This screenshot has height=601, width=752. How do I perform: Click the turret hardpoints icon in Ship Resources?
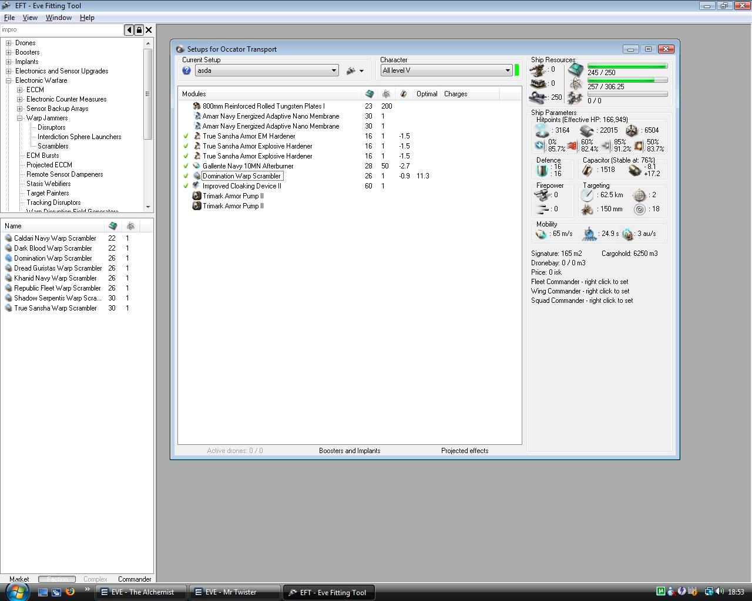[538, 70]
